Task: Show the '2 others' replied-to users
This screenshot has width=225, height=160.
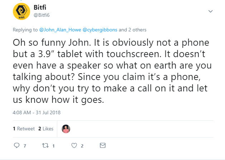Action: pos(135,30)
